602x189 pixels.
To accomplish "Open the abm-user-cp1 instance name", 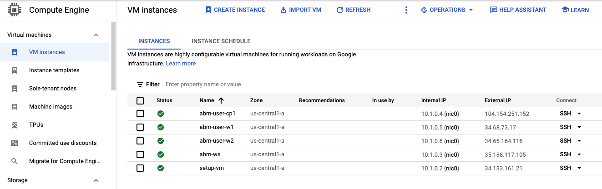I will tap(217, 114).
